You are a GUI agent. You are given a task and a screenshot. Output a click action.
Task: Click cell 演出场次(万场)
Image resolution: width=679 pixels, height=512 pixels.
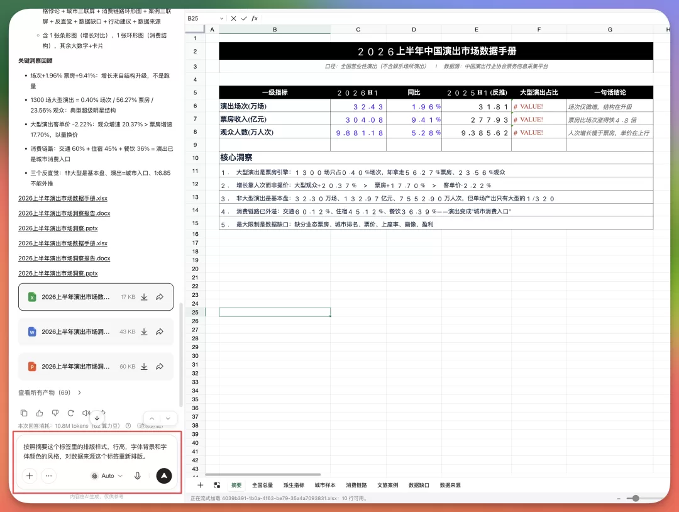pos(275,106)
